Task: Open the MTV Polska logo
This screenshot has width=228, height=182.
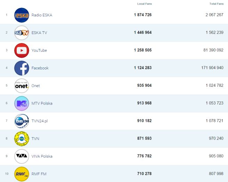Action: 22,104
